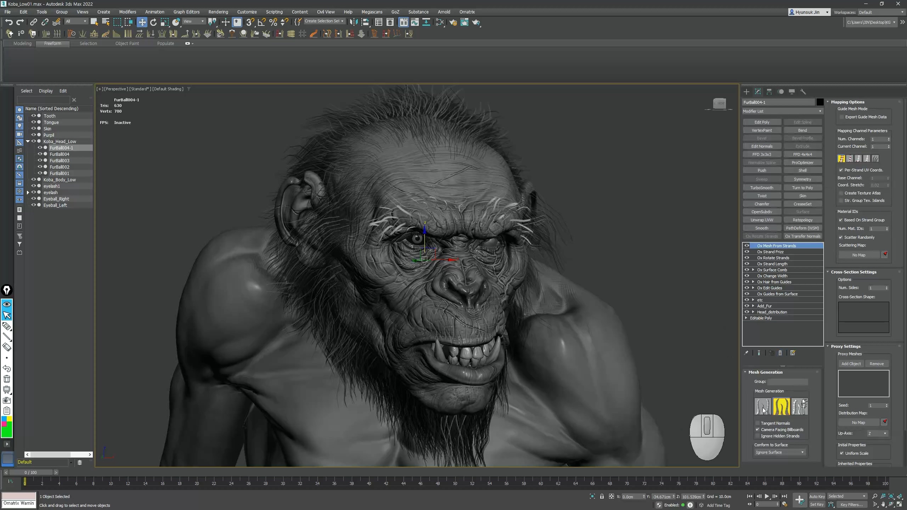Collapse Koba_Head_Low tree node

(28, 141)
